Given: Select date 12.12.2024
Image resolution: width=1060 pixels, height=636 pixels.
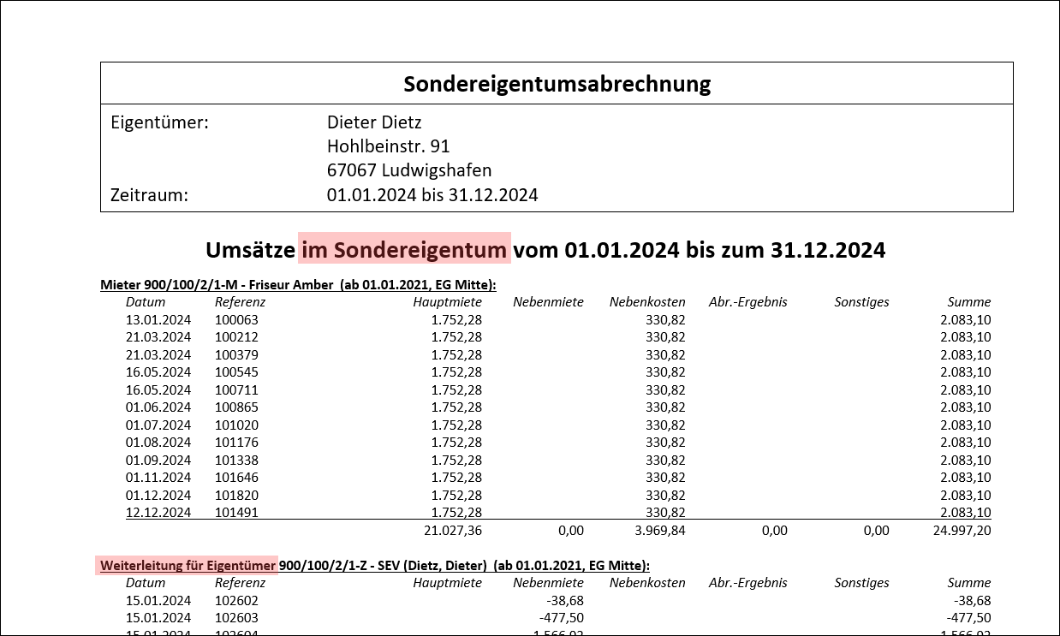Looking at the screenshot, I should [x=158, y=513].
